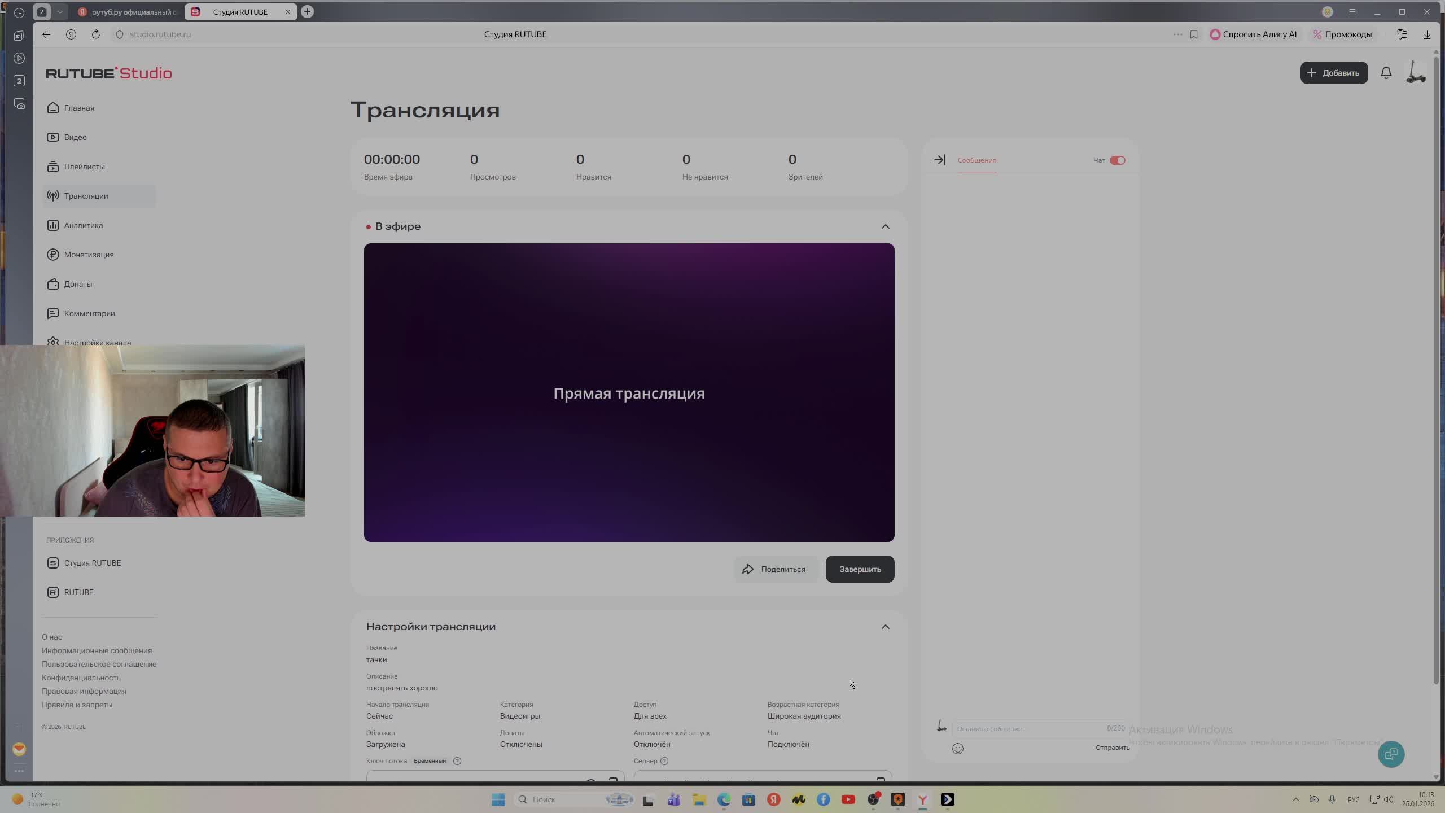Switch to the Сообщения tab
This screenshot has width=1445, height=813.
977,160
